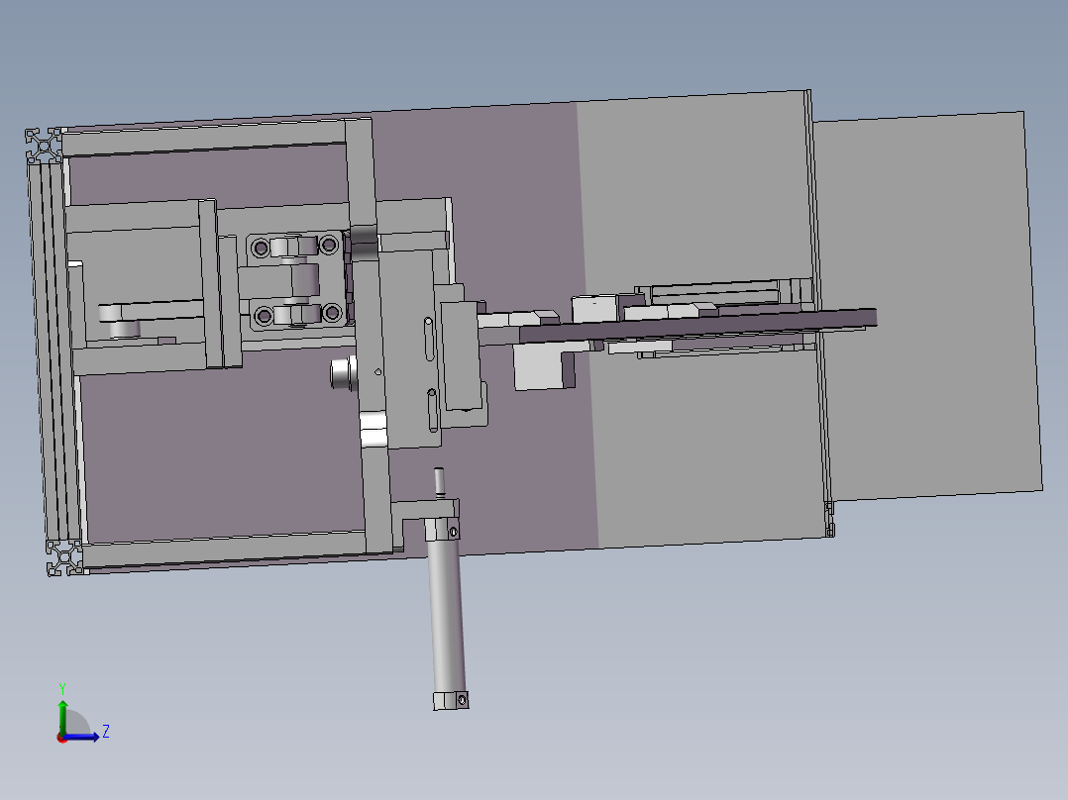Select the round cylindrical knob on the vertical plate

click(343, 372)
